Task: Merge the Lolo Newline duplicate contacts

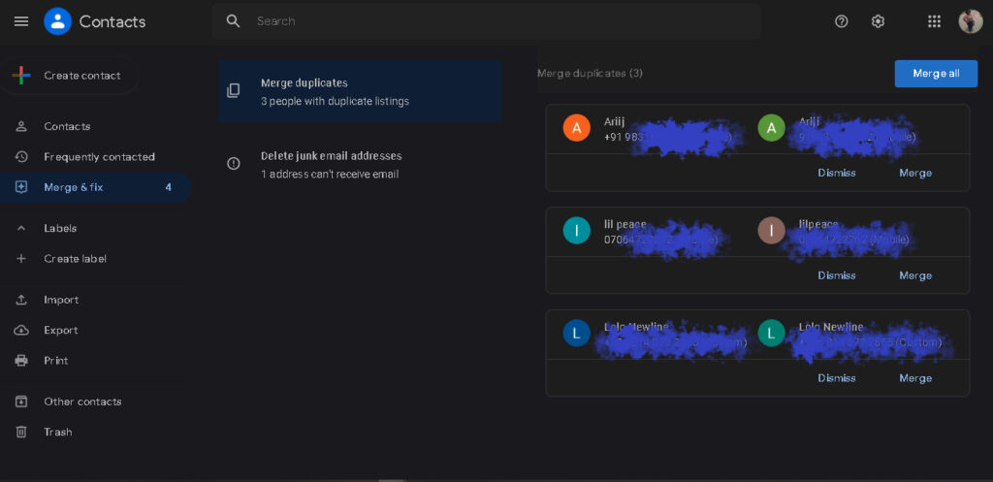Action: tap(915, 378)
